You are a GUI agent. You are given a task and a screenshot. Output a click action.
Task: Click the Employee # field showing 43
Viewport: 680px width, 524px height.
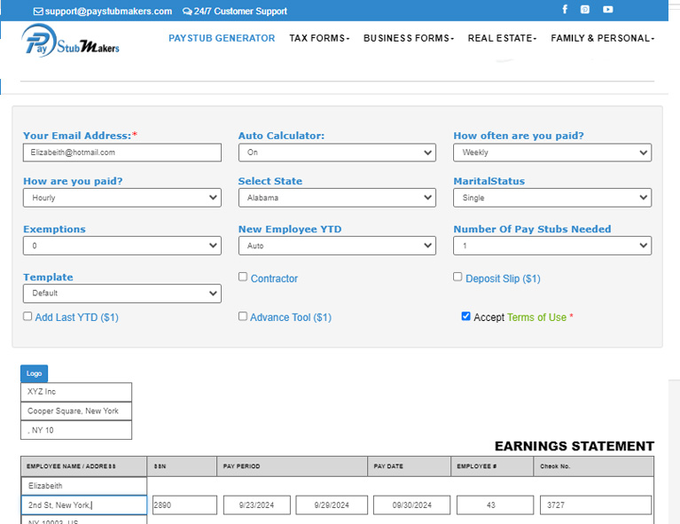[495, 504]
